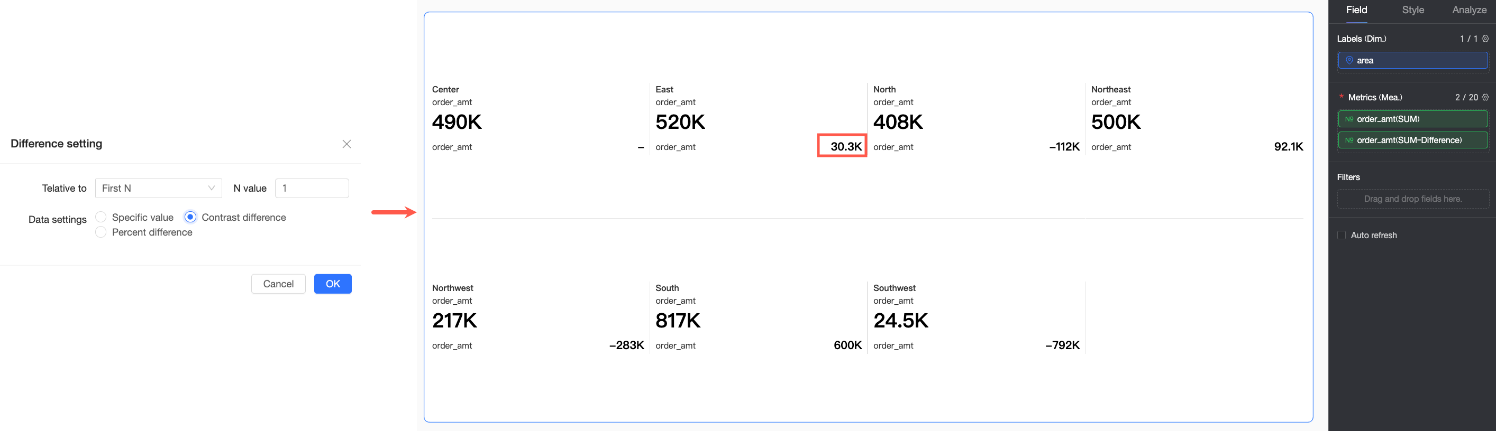This screenshot has width=1496, height=431.
Task: Click the number icon on order_amt(SUM)
Action: 1349,119
